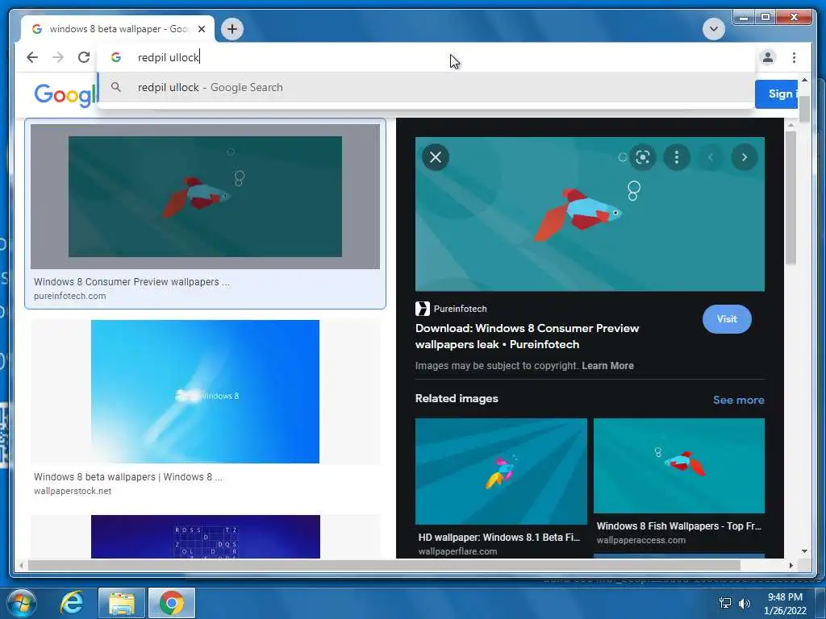Open Windows Explorer folder in taskbar

122,603
